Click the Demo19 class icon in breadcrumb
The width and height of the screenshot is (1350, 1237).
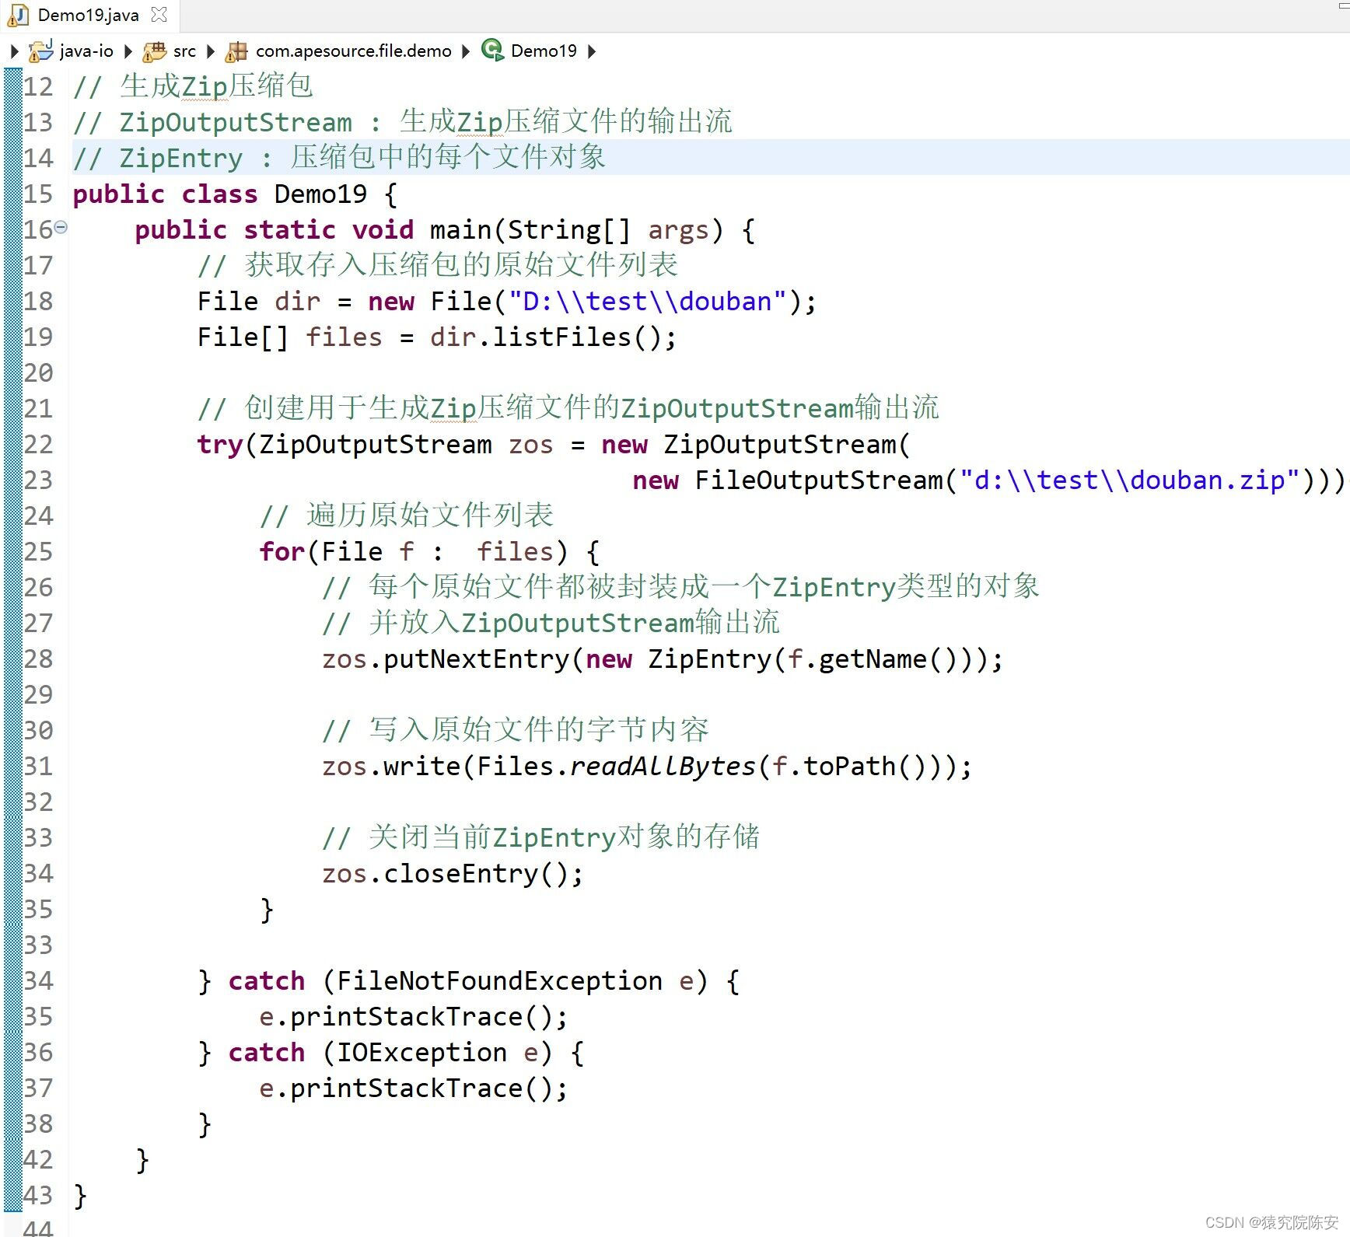tap(492, 51)
